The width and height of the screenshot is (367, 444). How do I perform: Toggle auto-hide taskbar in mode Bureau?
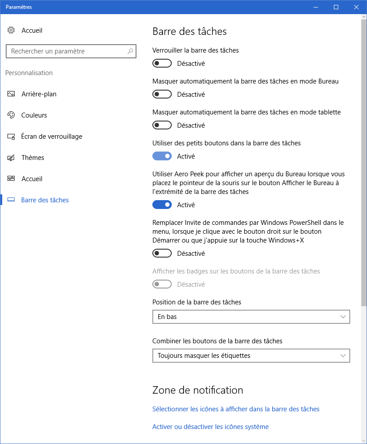pyautogui.click(x=162, y=95)
